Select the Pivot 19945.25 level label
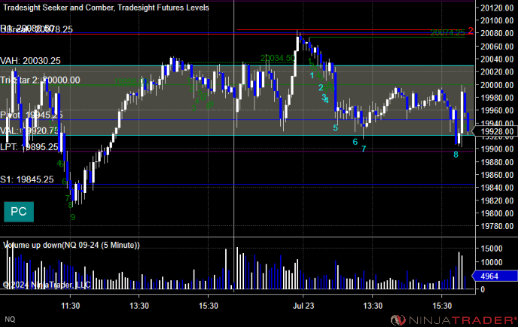This screenshot has width=518, height=327. tap(32, 115)
